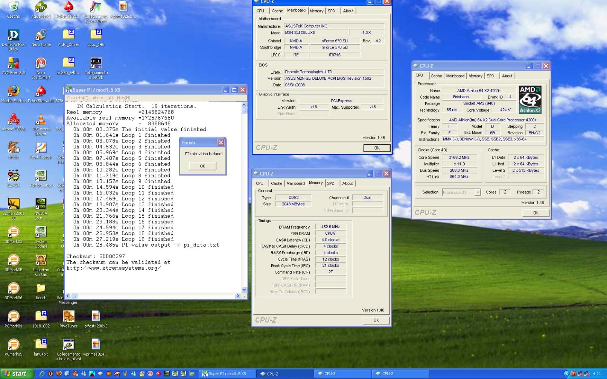The width and height of the screenshot is (607, 379).
Task: Select the NVIDIA System Update desktop icon
Action: click(41, 237)
